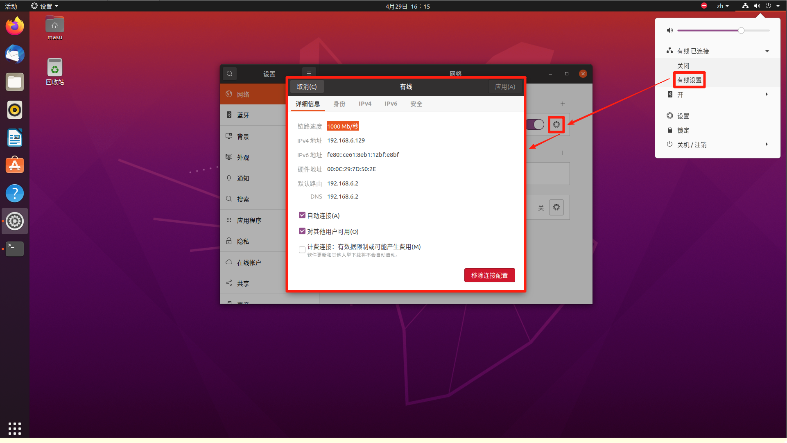The image size is (787, 443).
Task: Open Firefox from the dock
Action: coord(15,27)
